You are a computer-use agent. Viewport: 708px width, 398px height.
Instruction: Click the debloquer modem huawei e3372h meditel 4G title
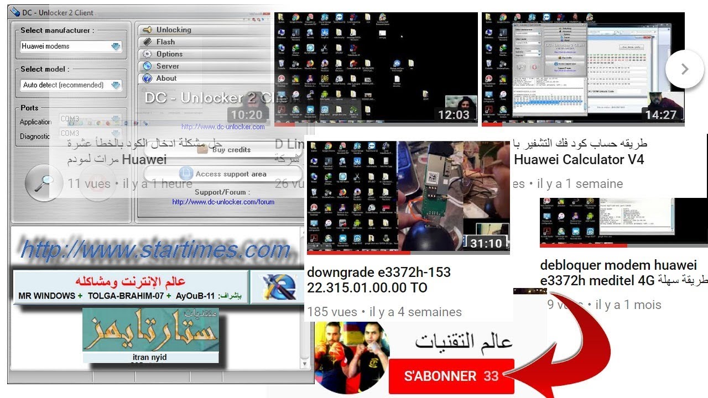(624, 273)
